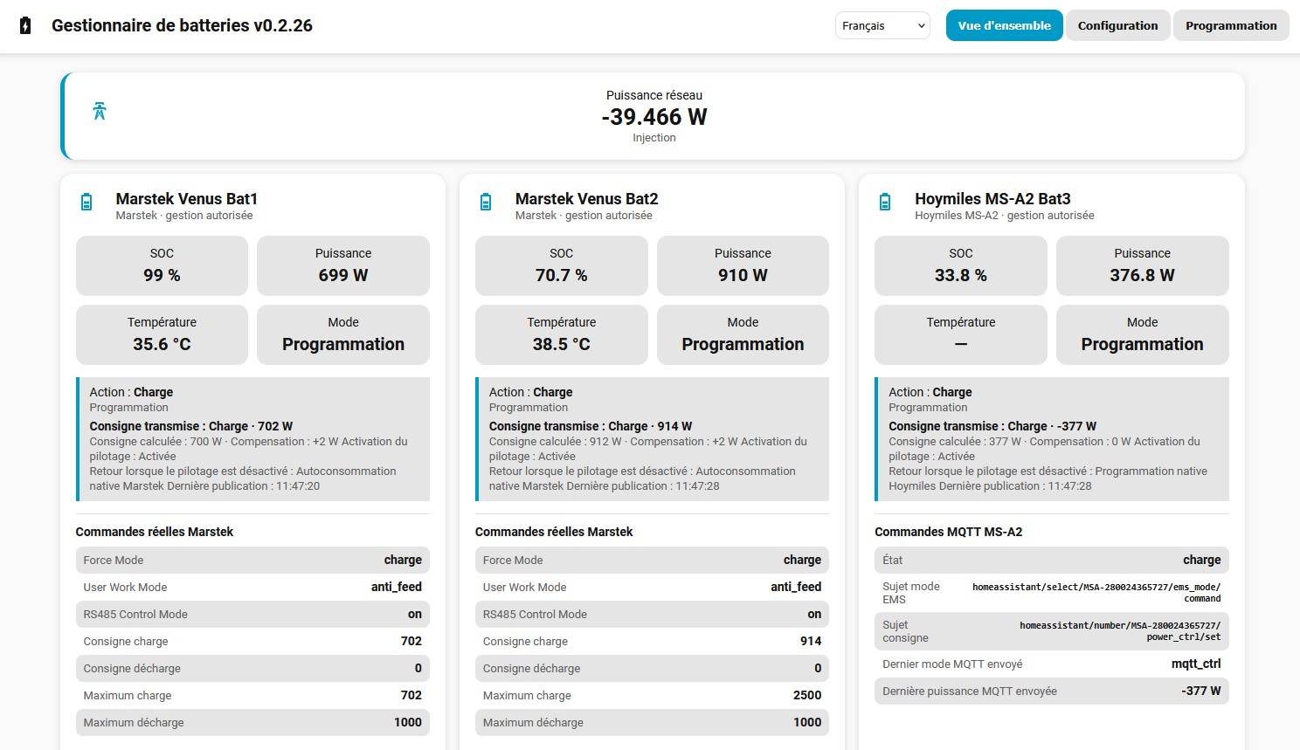Click the battery app logo icon
Image resolution: width=1300 pixels, height=750 pixels.
(x=25, y=26)
